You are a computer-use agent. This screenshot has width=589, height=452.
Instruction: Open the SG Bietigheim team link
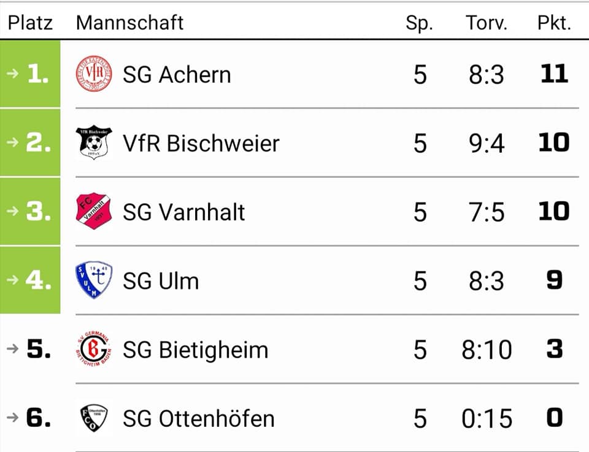pos(195,350)
